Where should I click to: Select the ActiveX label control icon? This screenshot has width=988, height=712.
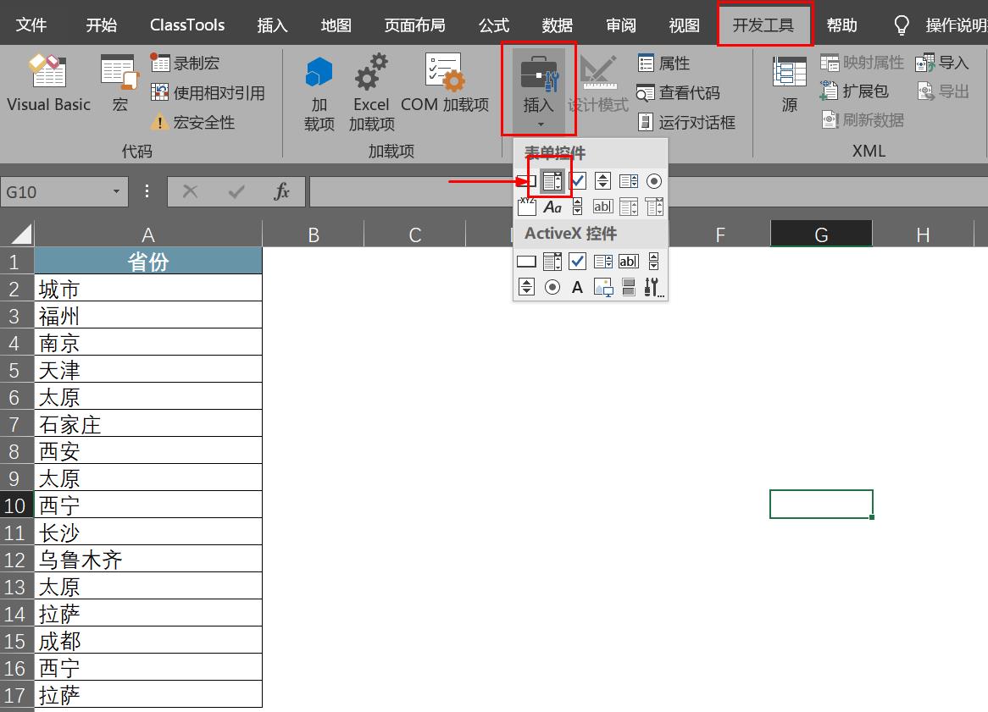coord(577,288)
